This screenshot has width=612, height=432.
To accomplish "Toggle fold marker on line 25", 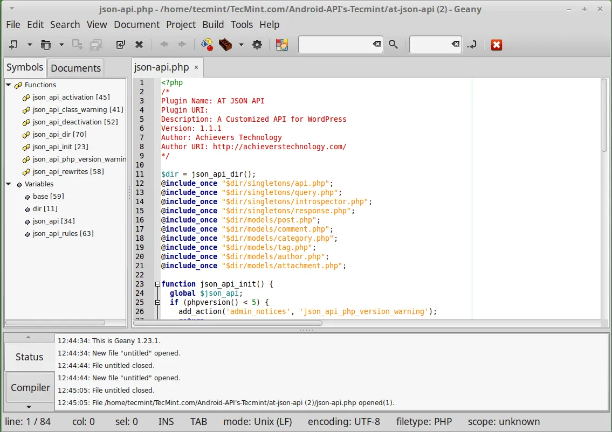I will click(157, 302).
